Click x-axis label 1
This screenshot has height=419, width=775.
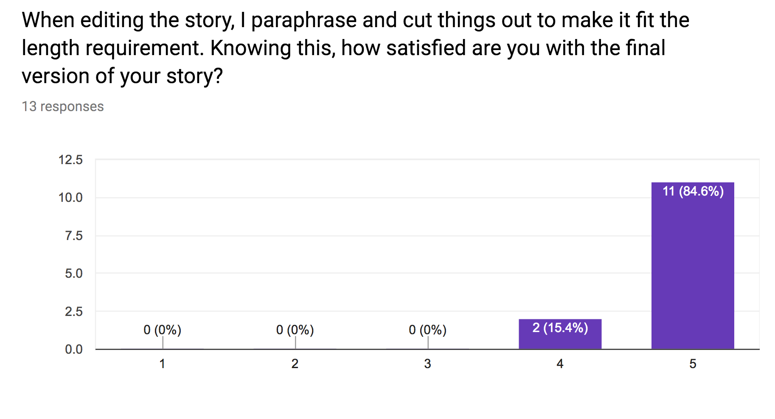point(162,364)
